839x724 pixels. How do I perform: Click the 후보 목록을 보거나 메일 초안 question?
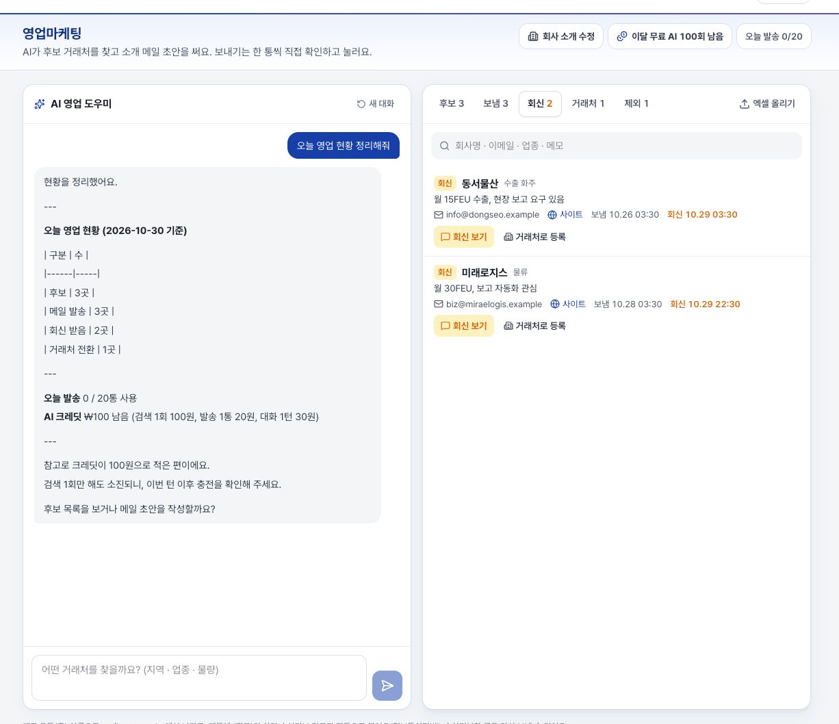click(x=129, y=509)
